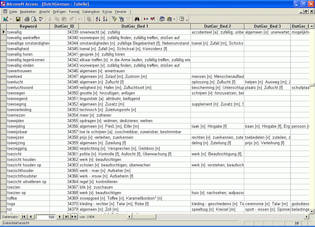Click the horizontal scrollbar right arrow
This screenshot has width=315, height=227.
click(307, 217)
